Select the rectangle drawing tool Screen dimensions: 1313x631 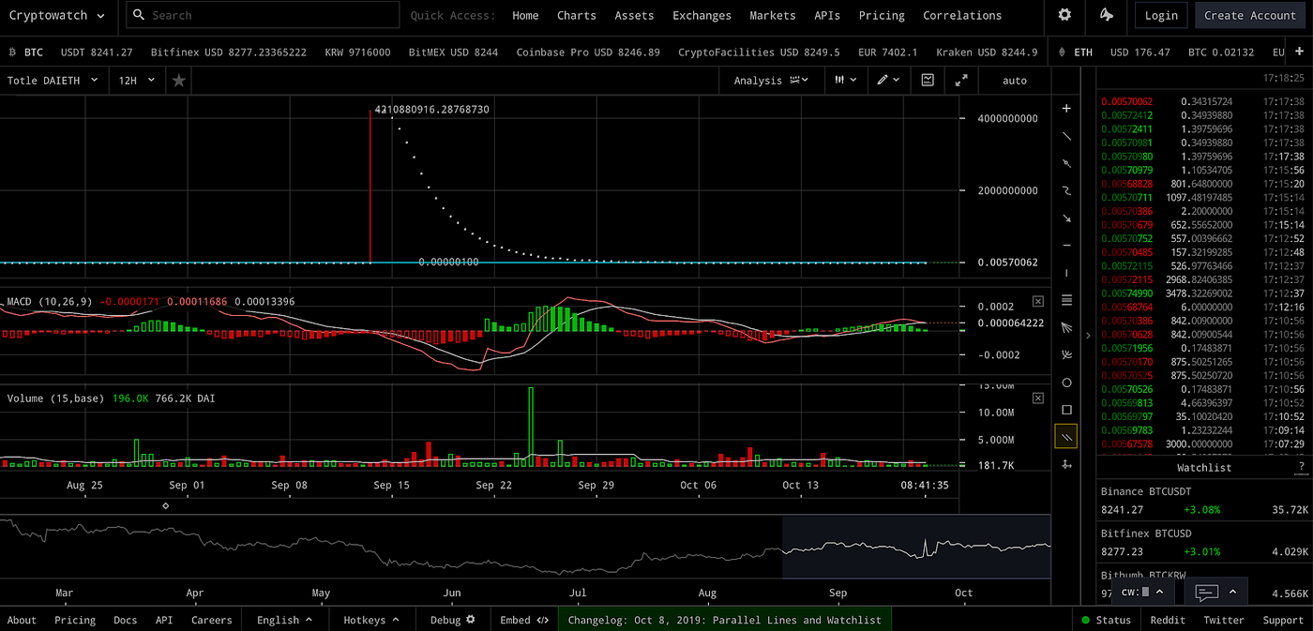[1066, 410]
